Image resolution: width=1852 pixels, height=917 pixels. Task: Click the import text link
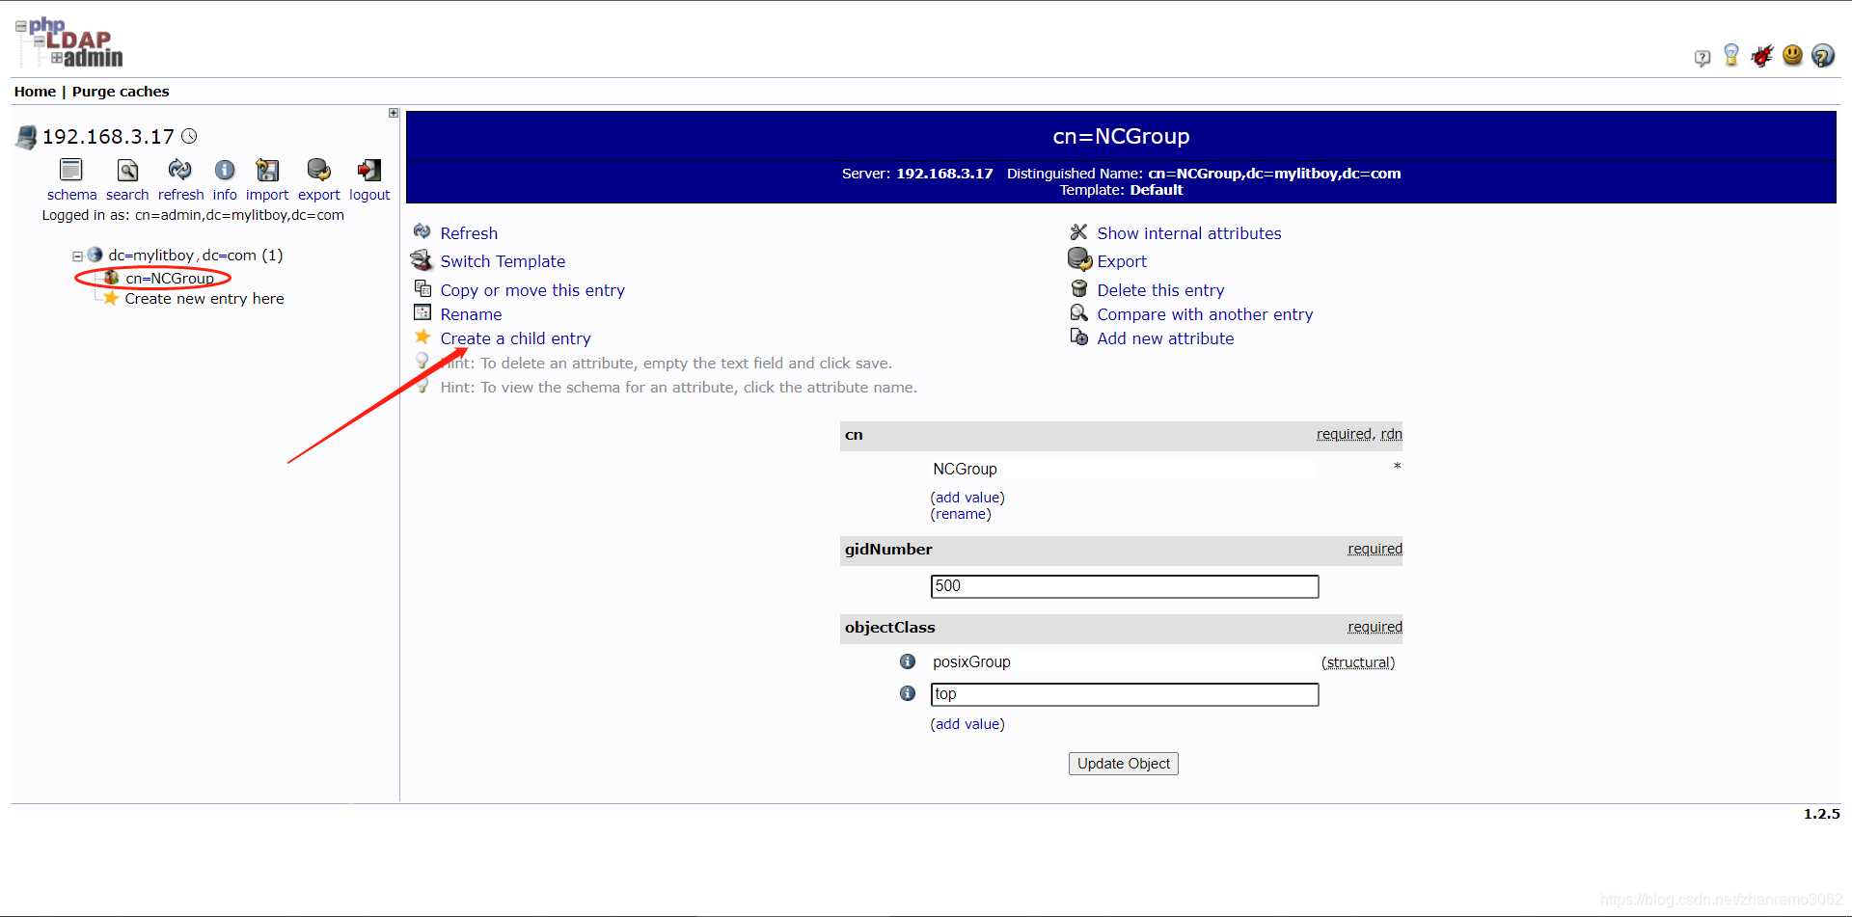pyautogui.click(x=267, y=195)
